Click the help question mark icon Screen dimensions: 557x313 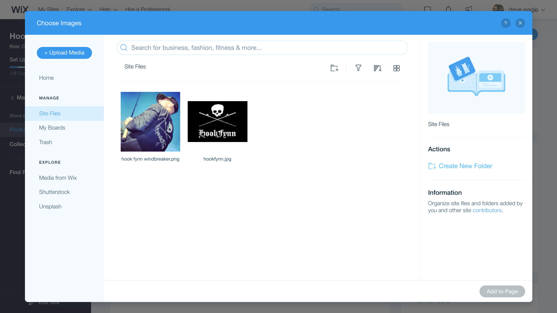click(506, 23)
